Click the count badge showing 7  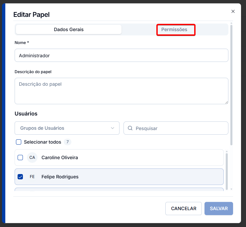pyautogui.click(x=67, y=142)
